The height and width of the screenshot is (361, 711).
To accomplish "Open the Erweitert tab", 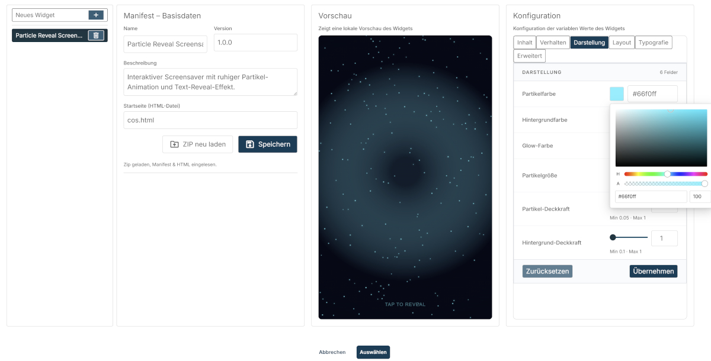I will (x=529, y=56).
